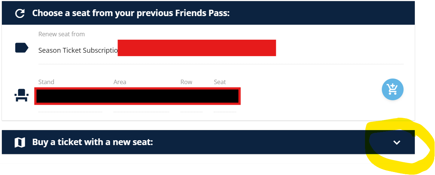
Task: Click the Row value field below its label
Action: click(x=191, y=108)
